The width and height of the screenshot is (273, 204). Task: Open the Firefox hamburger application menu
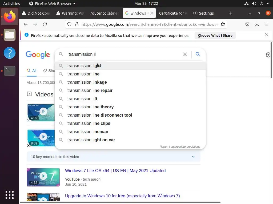[x=267, y=24]
